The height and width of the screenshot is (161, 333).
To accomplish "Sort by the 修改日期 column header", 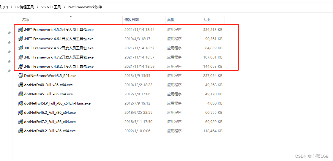I will (132, 20).
